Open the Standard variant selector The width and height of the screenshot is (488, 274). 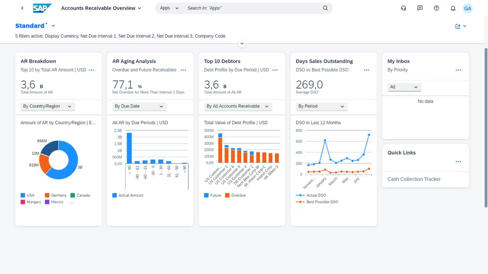(x=53, y=26)
